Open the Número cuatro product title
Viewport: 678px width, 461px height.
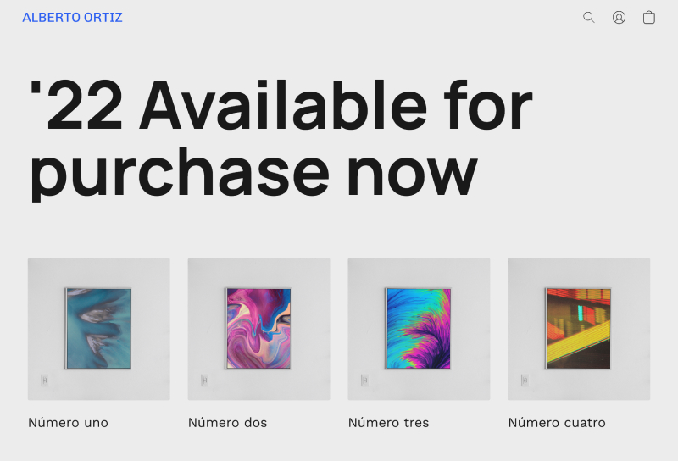tap(556, 422)
